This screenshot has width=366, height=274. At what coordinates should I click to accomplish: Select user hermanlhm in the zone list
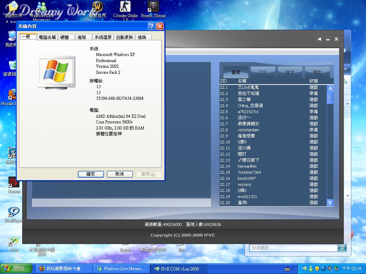tap(247, 166)
